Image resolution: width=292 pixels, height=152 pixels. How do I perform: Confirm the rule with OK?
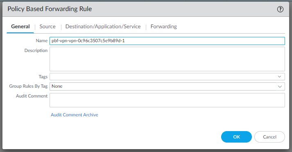click(x=236, y=137)
